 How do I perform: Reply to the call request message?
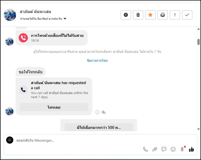[104, 112]
